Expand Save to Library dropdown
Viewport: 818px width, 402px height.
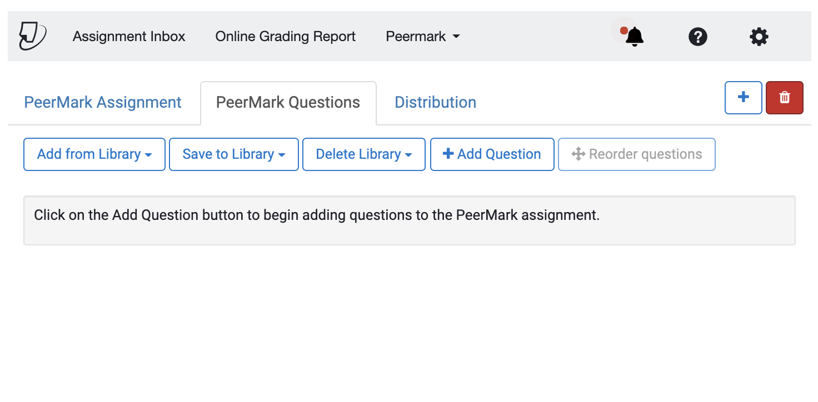[x=234, y=154]
